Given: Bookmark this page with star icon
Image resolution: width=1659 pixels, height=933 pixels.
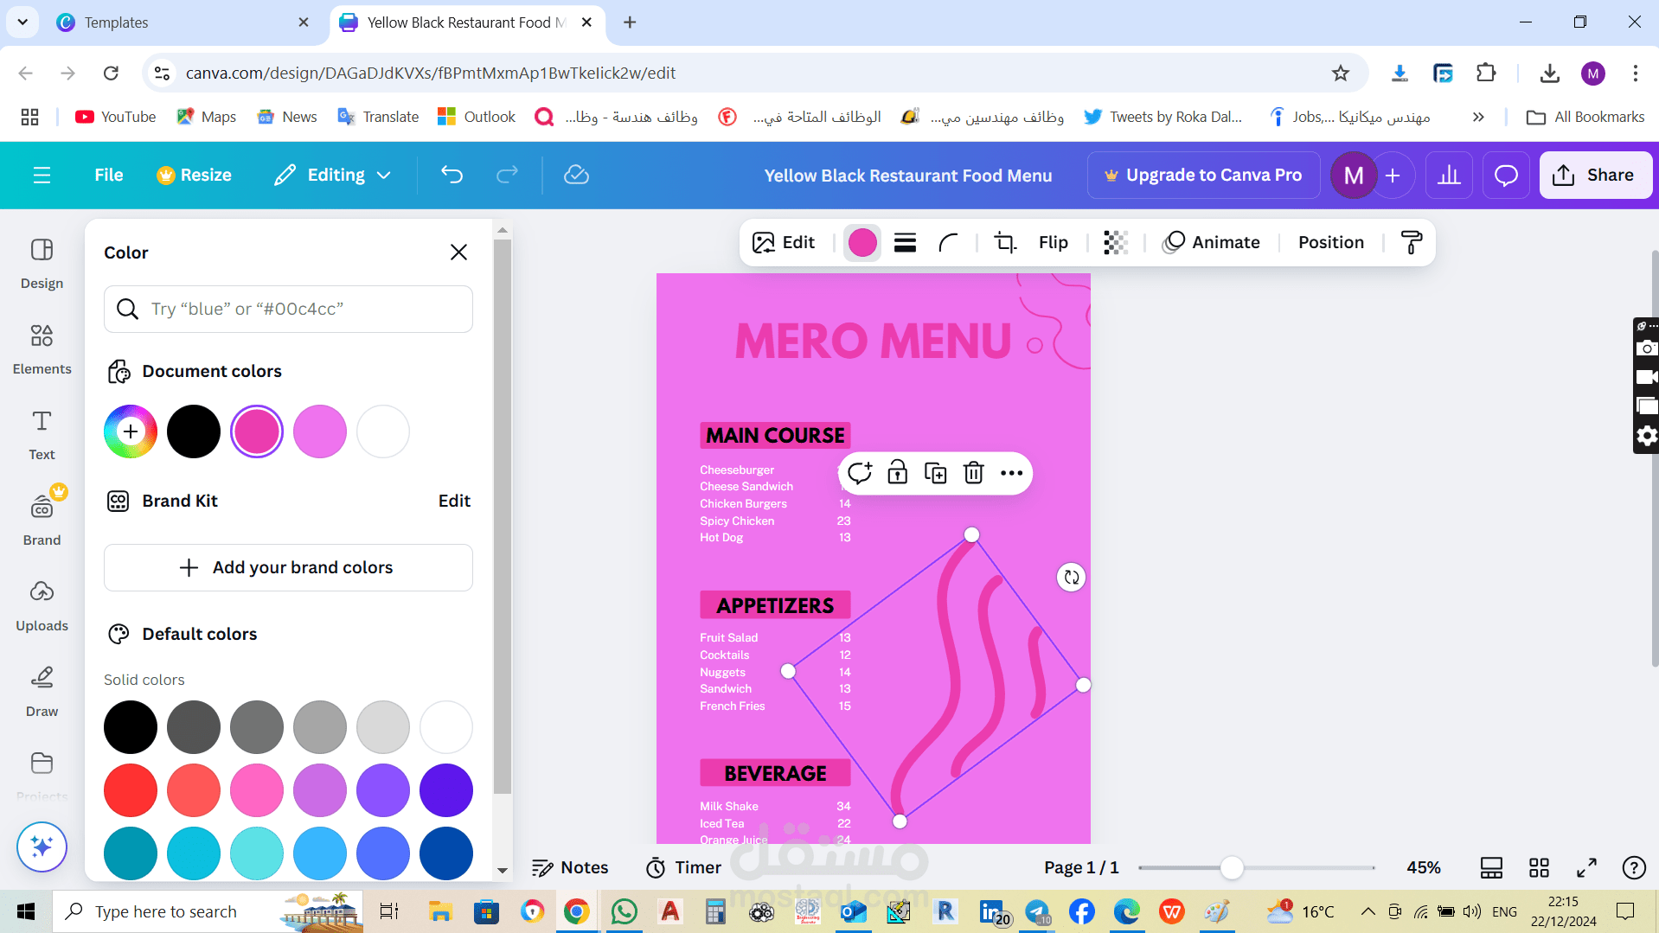Looking at the screenshot, I should [1340, 73].
